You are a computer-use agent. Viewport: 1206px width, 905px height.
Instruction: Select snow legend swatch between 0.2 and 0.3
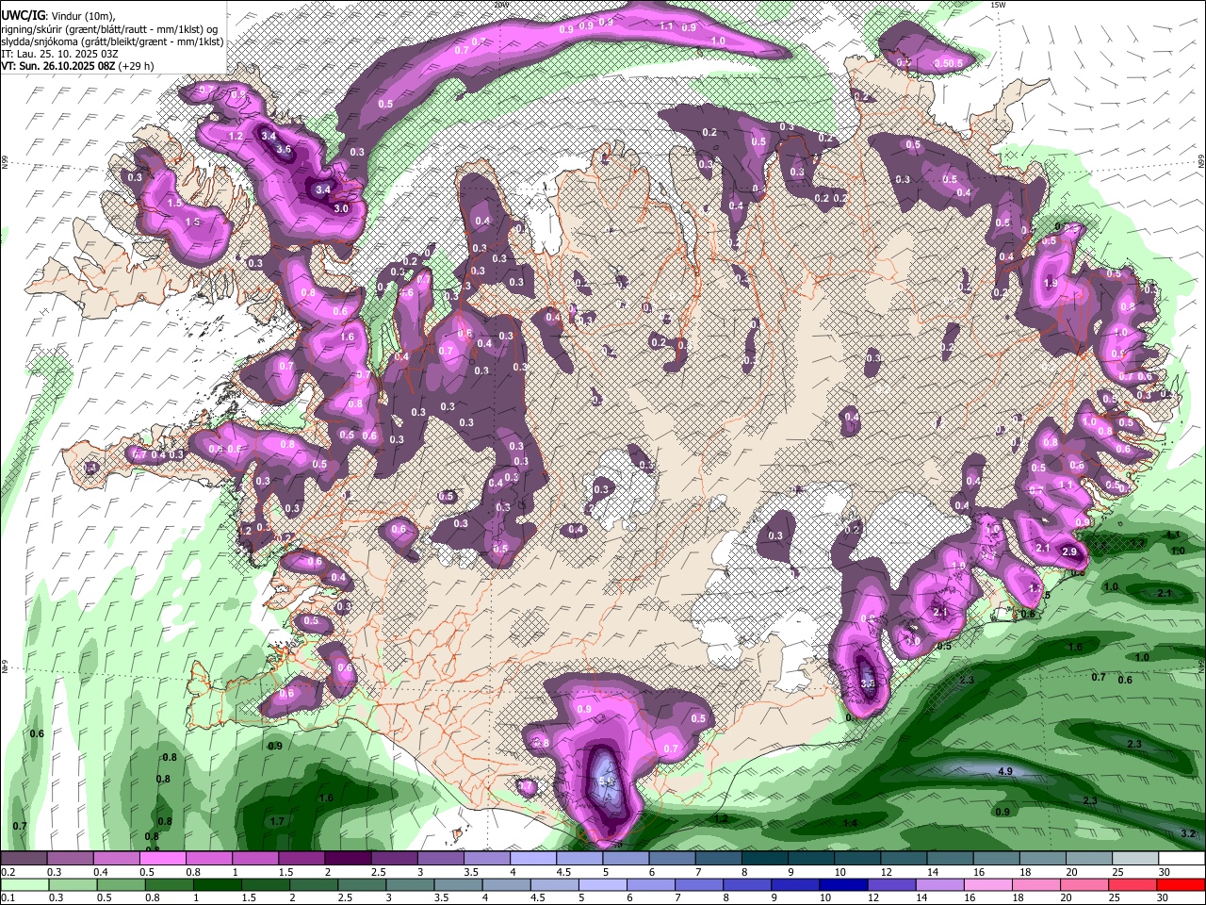24,859
